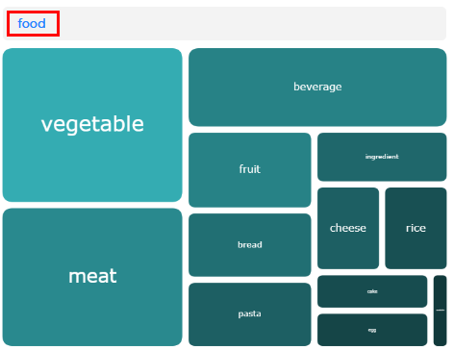The image size is (454, 350).
Task: Click the meat text label
Action: pyautogui.click(x=92, y=276)
